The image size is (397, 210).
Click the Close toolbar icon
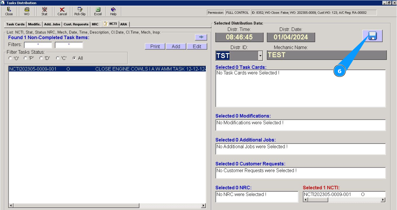9,11
